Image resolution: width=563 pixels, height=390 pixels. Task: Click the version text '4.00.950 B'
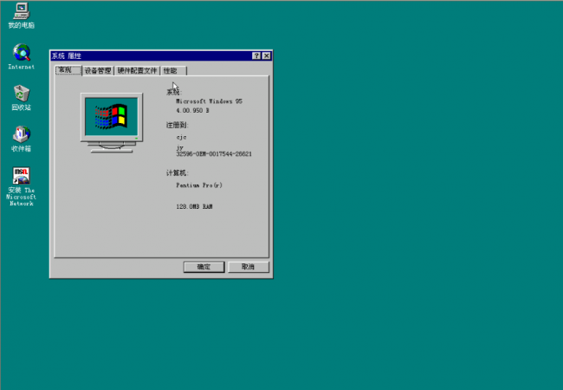[x=192, y=111]
